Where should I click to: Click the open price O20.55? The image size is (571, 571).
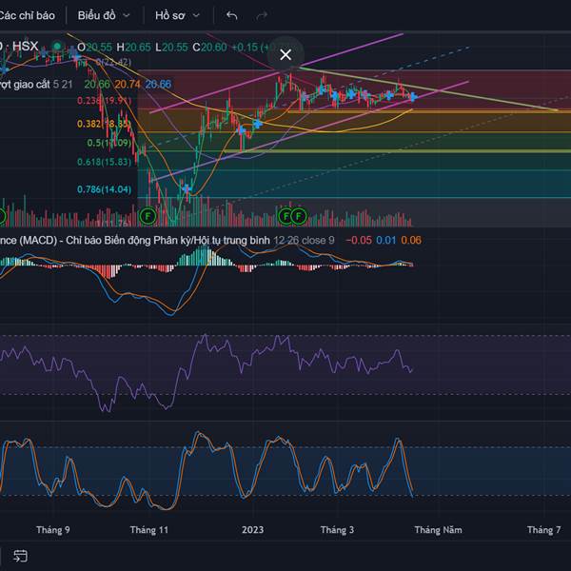[x=94, y=48]
